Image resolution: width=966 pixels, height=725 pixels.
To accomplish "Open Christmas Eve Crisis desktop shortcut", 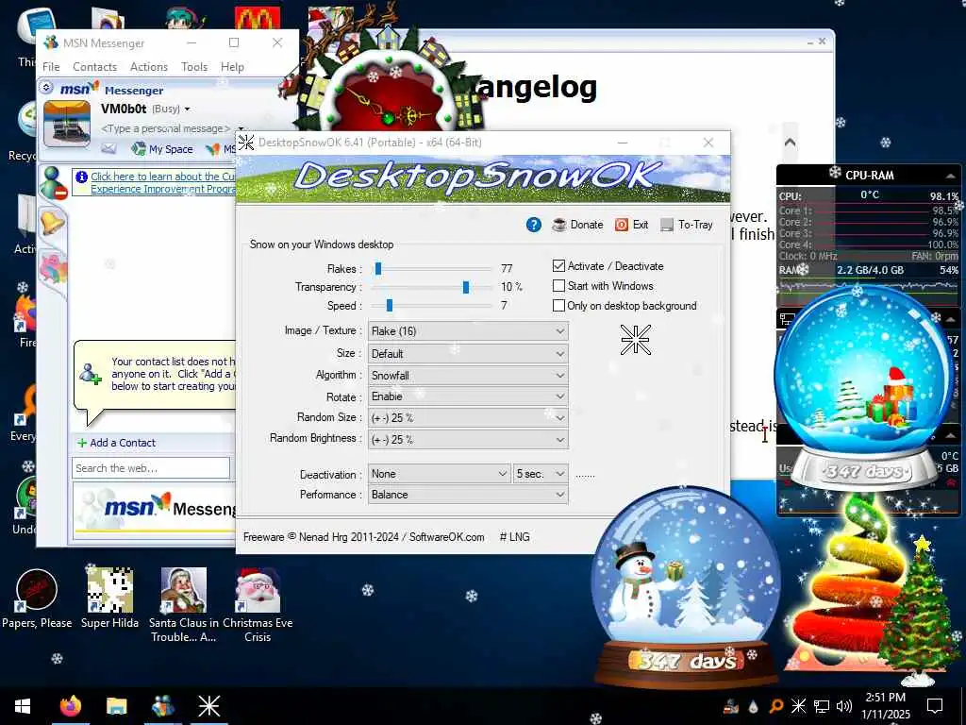I will pos(258,605).
